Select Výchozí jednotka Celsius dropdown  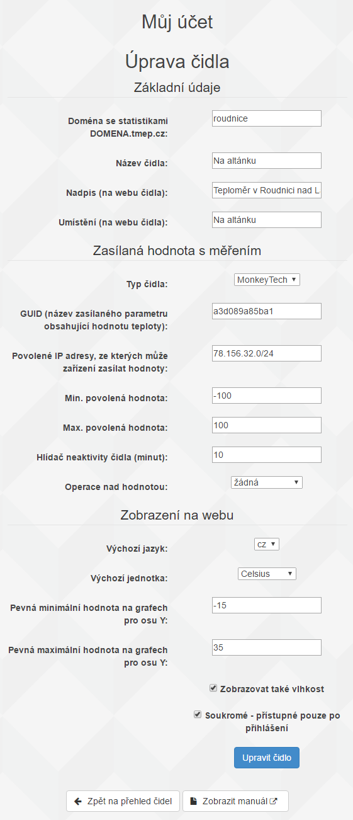(267, 574)
